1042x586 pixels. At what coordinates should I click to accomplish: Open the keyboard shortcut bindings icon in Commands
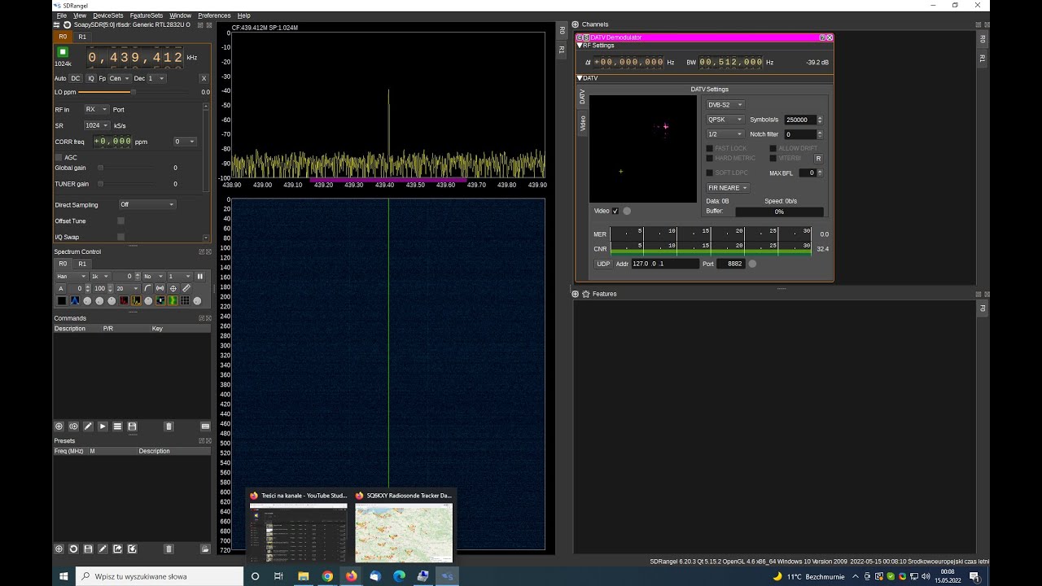[205, 426]
